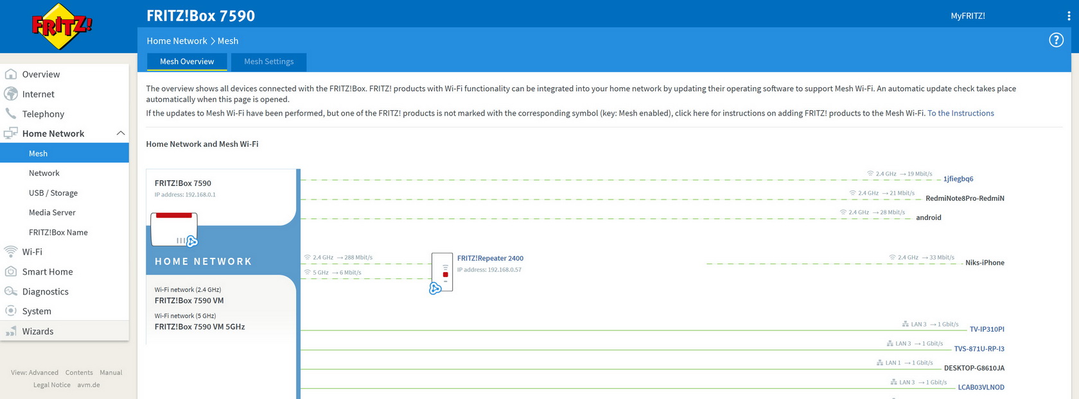Open the TV-IP310PI device link
Viewport: 1079px width, 399px height.
pyautogui.click(x=987, y=329)
